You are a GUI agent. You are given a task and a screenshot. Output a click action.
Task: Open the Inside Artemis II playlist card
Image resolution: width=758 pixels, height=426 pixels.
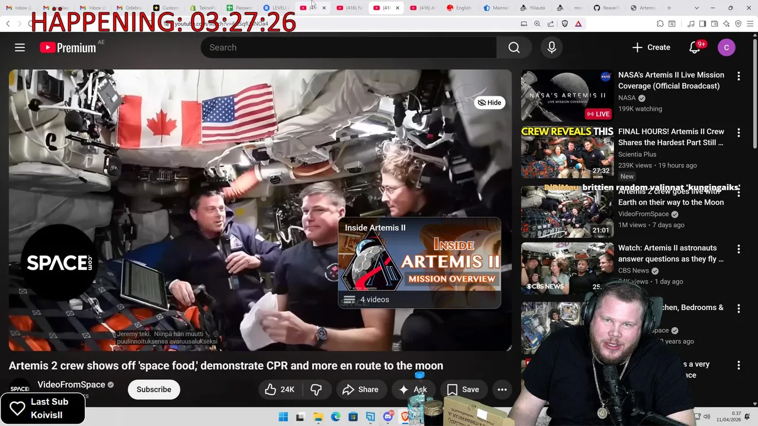(419, 263)
